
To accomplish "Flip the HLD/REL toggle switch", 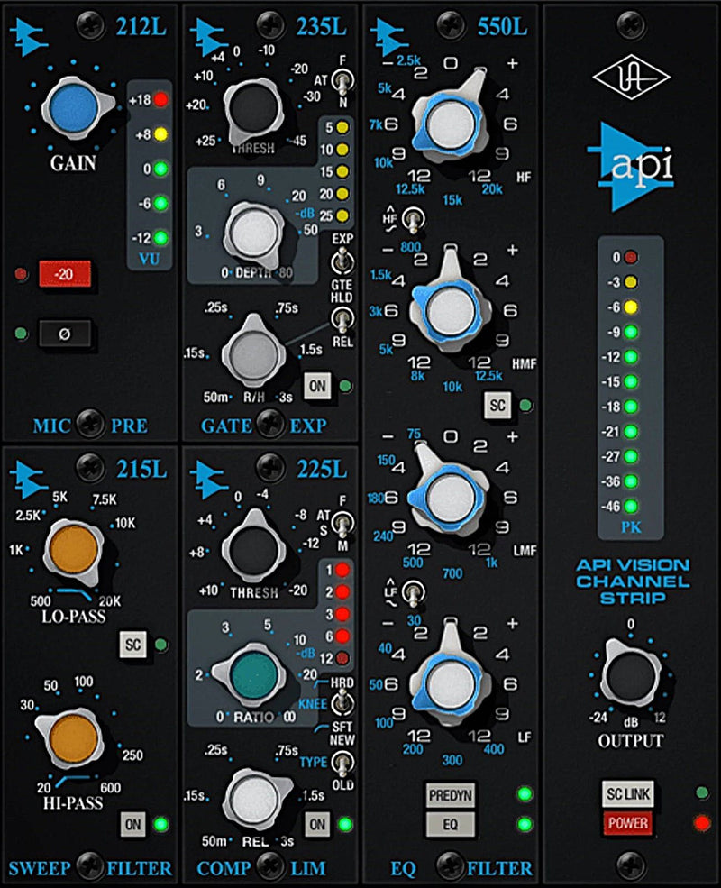I will pyautogui.click(x=342, y=319).
